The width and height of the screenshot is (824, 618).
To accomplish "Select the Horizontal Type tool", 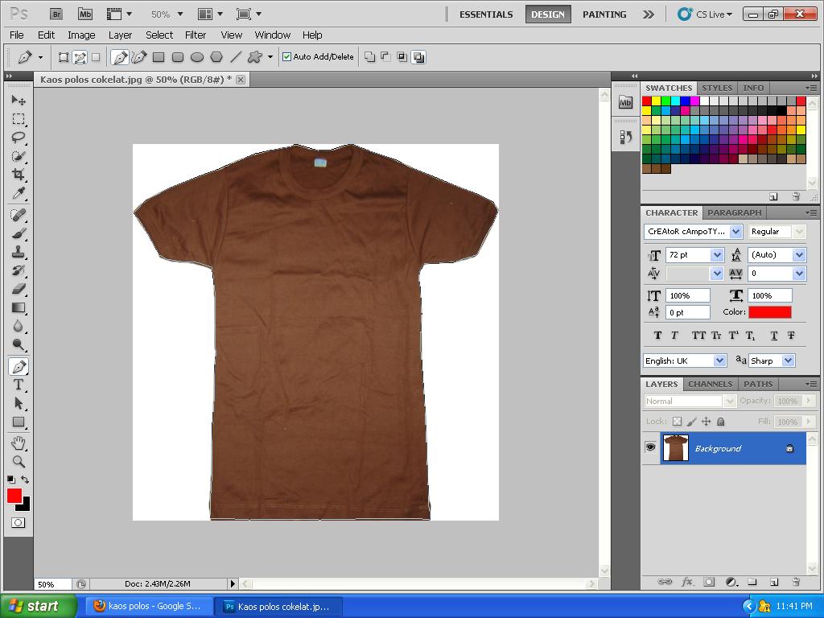I will [x=19, y=385].
